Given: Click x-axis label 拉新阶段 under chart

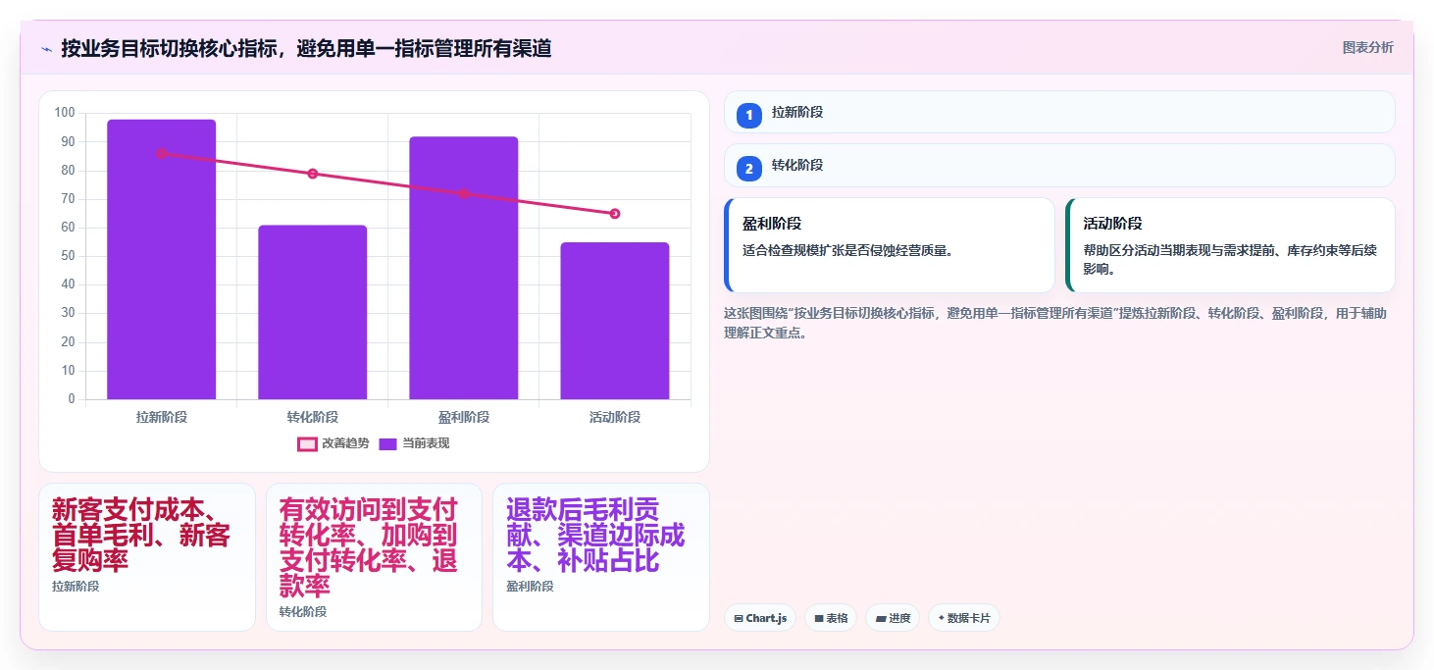Looking at the screenshot, I should (162, 417).
